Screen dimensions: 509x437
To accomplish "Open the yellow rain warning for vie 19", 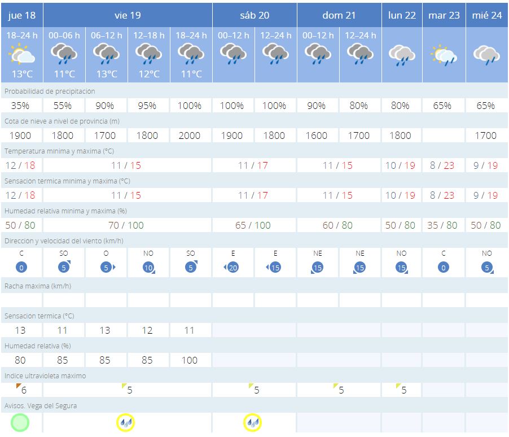I will click(x=125, y=422).
